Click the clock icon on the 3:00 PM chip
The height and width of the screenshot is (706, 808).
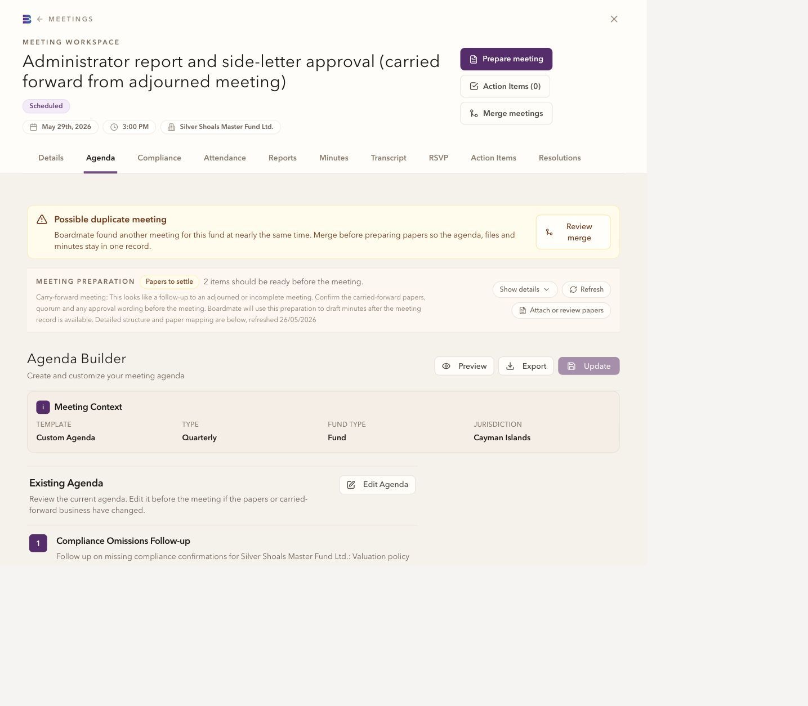tap(114, 127)
